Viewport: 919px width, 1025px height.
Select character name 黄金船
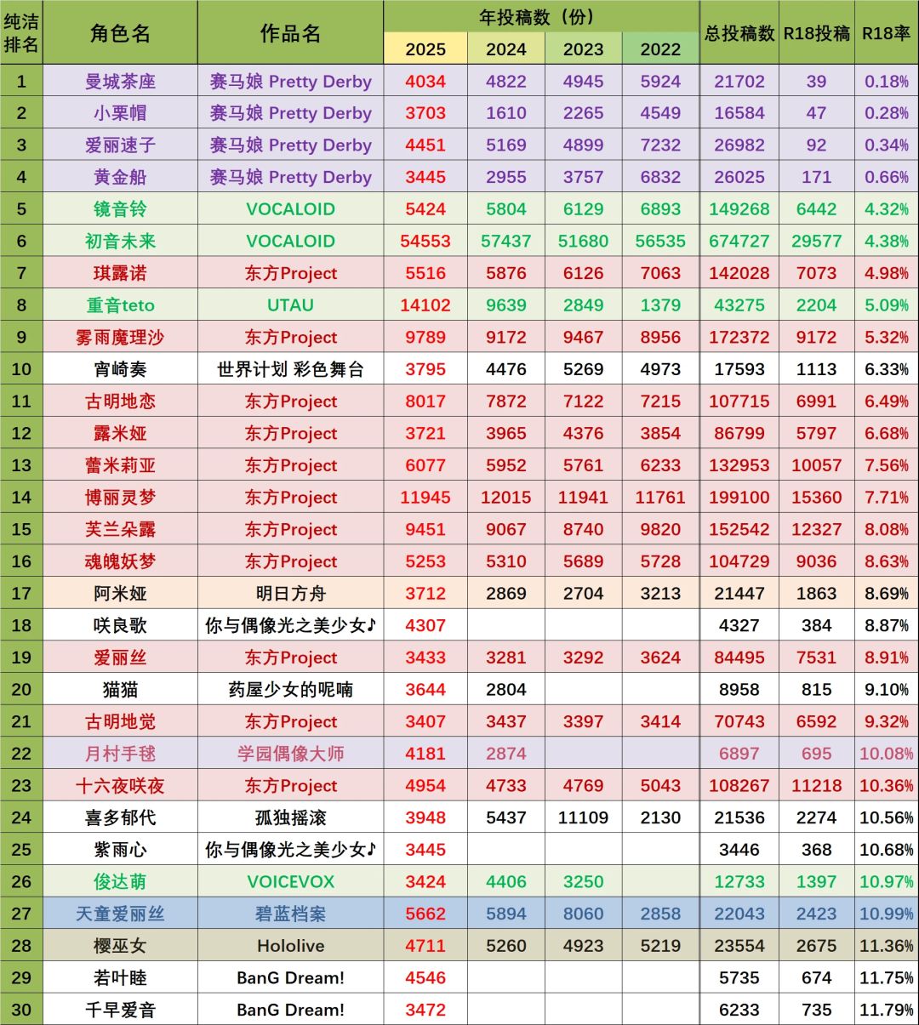(x=120, y=177)
